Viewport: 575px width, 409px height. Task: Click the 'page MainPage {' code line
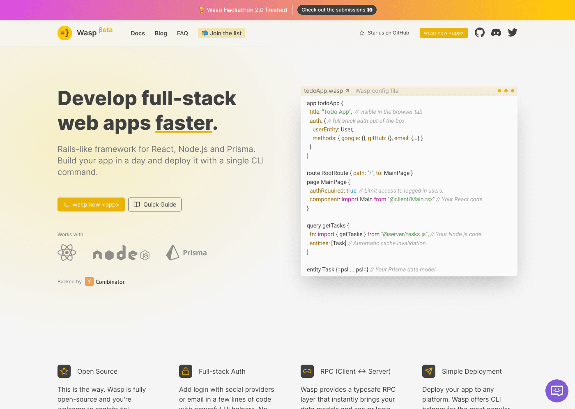(x=329, y=182)
